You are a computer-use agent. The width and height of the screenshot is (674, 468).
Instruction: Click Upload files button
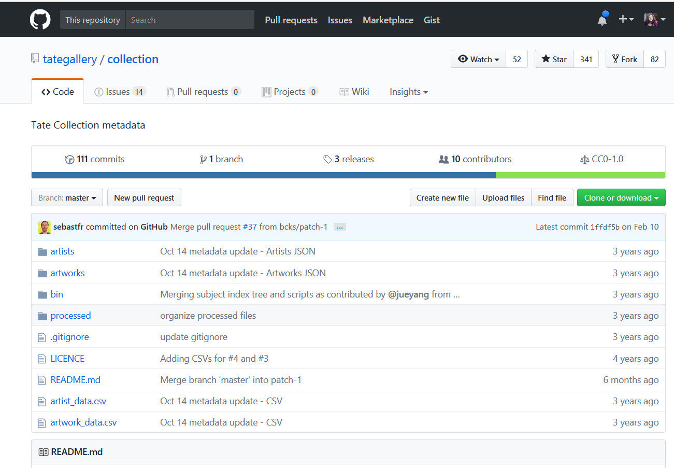503,197
